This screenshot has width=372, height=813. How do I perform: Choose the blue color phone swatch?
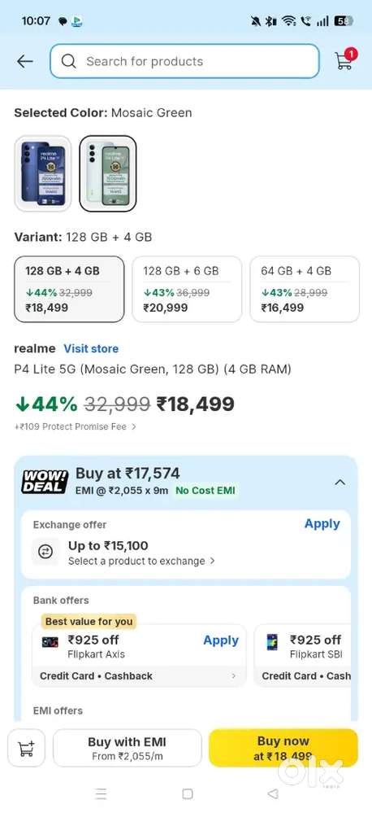coord(43,173)
